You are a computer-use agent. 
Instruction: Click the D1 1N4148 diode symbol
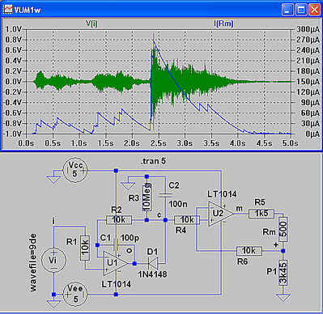(153, 264)
